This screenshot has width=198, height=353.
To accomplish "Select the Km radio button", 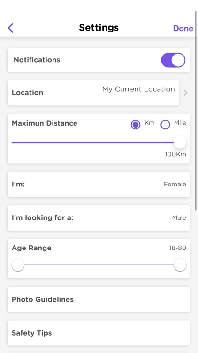I will point(136,125).
